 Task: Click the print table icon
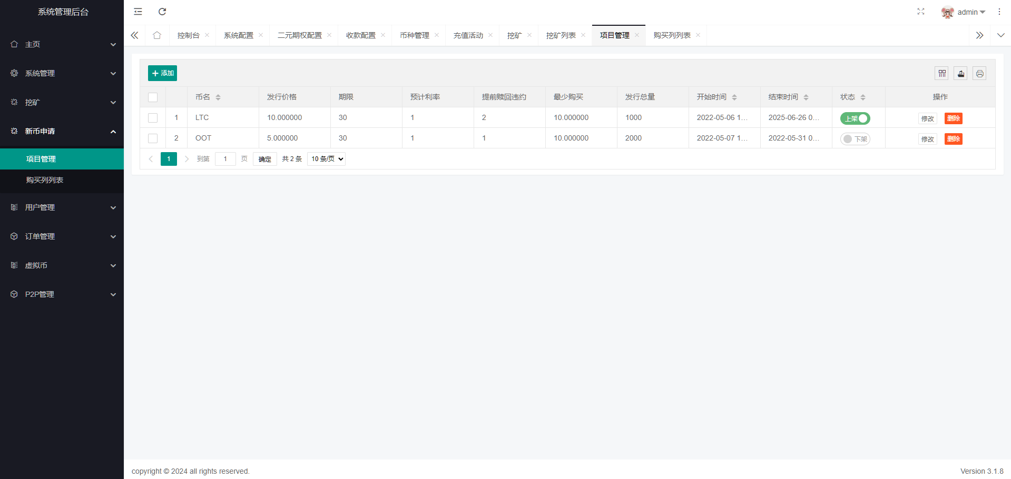pyautogui.click(x=979, y=74)
